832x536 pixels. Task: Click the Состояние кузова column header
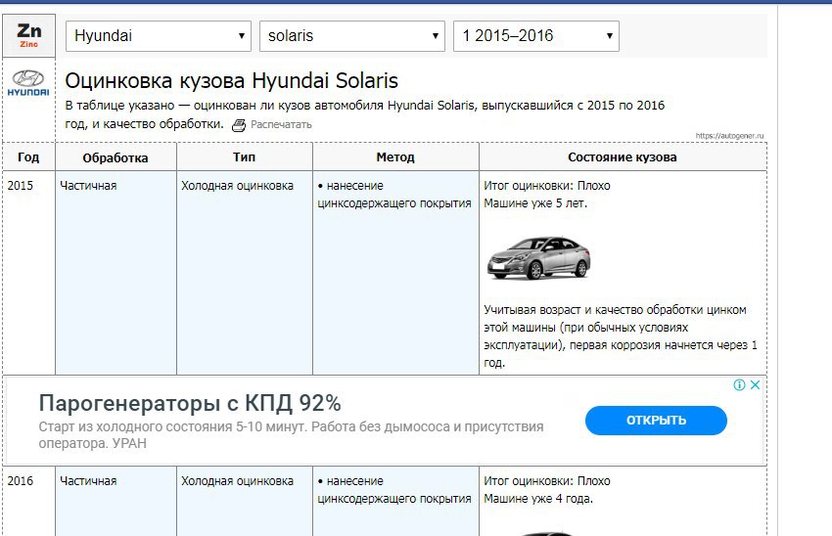click(x=623, y=156)
